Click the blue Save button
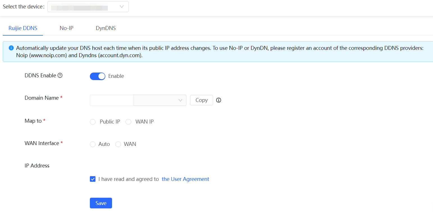This screenshot has width=433, height=212. click(101, 203)
